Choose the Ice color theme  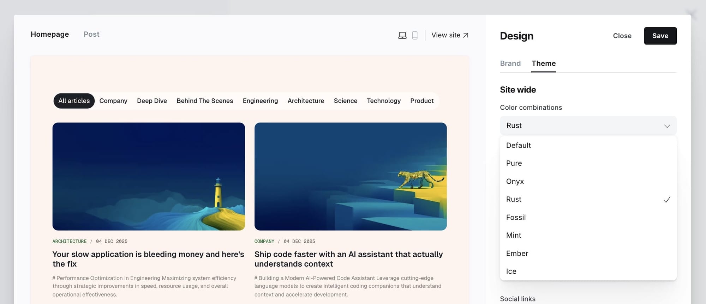coord(511,271)
